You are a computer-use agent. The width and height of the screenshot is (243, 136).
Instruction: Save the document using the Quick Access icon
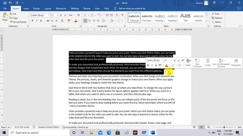pyautogui.click(x=5, y=3)
